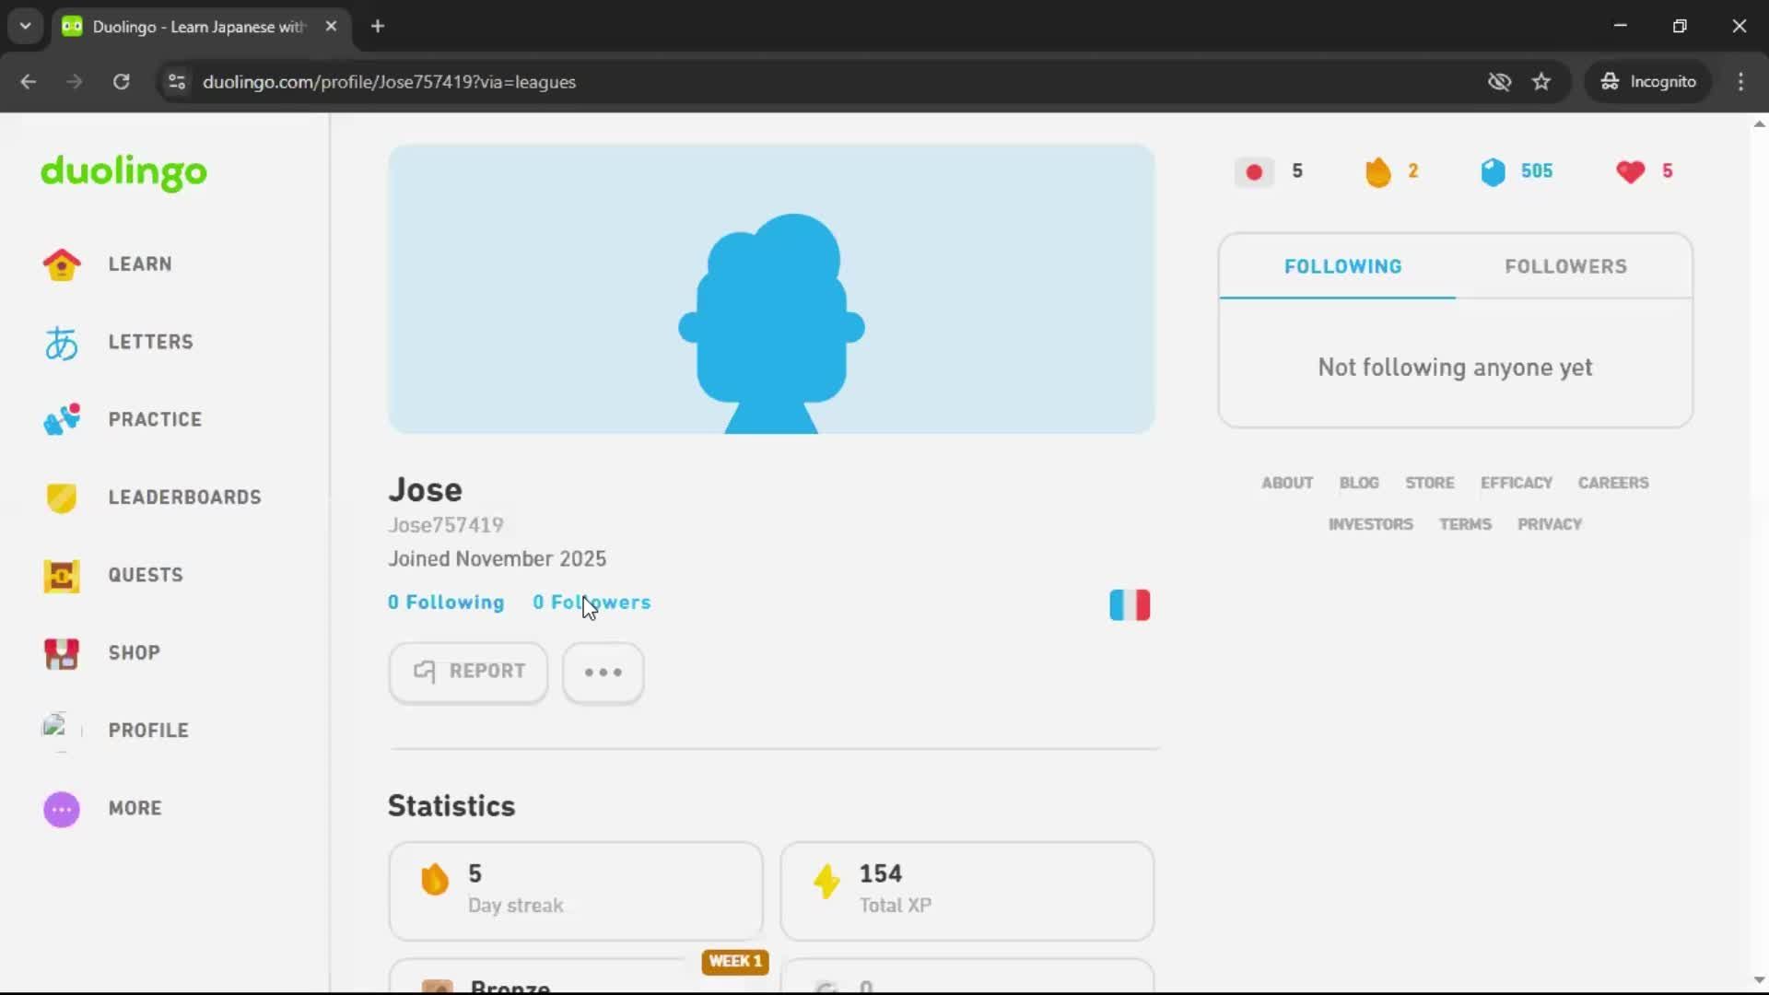The height and width of the screenshot is (995, 1769).
Task: Select the Practice icon
Action: (61, 419)
